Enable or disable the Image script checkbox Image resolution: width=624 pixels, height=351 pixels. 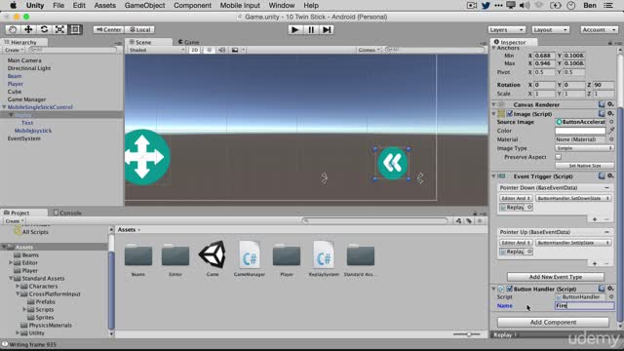pos(509,114)
